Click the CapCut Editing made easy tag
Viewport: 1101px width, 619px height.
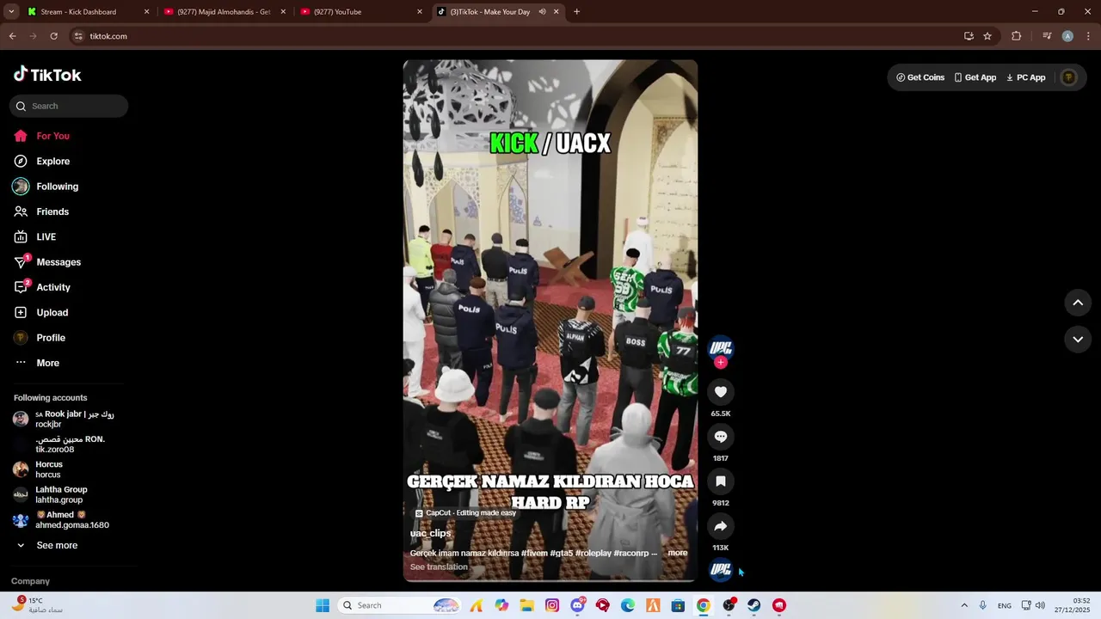tap(465, 513)
